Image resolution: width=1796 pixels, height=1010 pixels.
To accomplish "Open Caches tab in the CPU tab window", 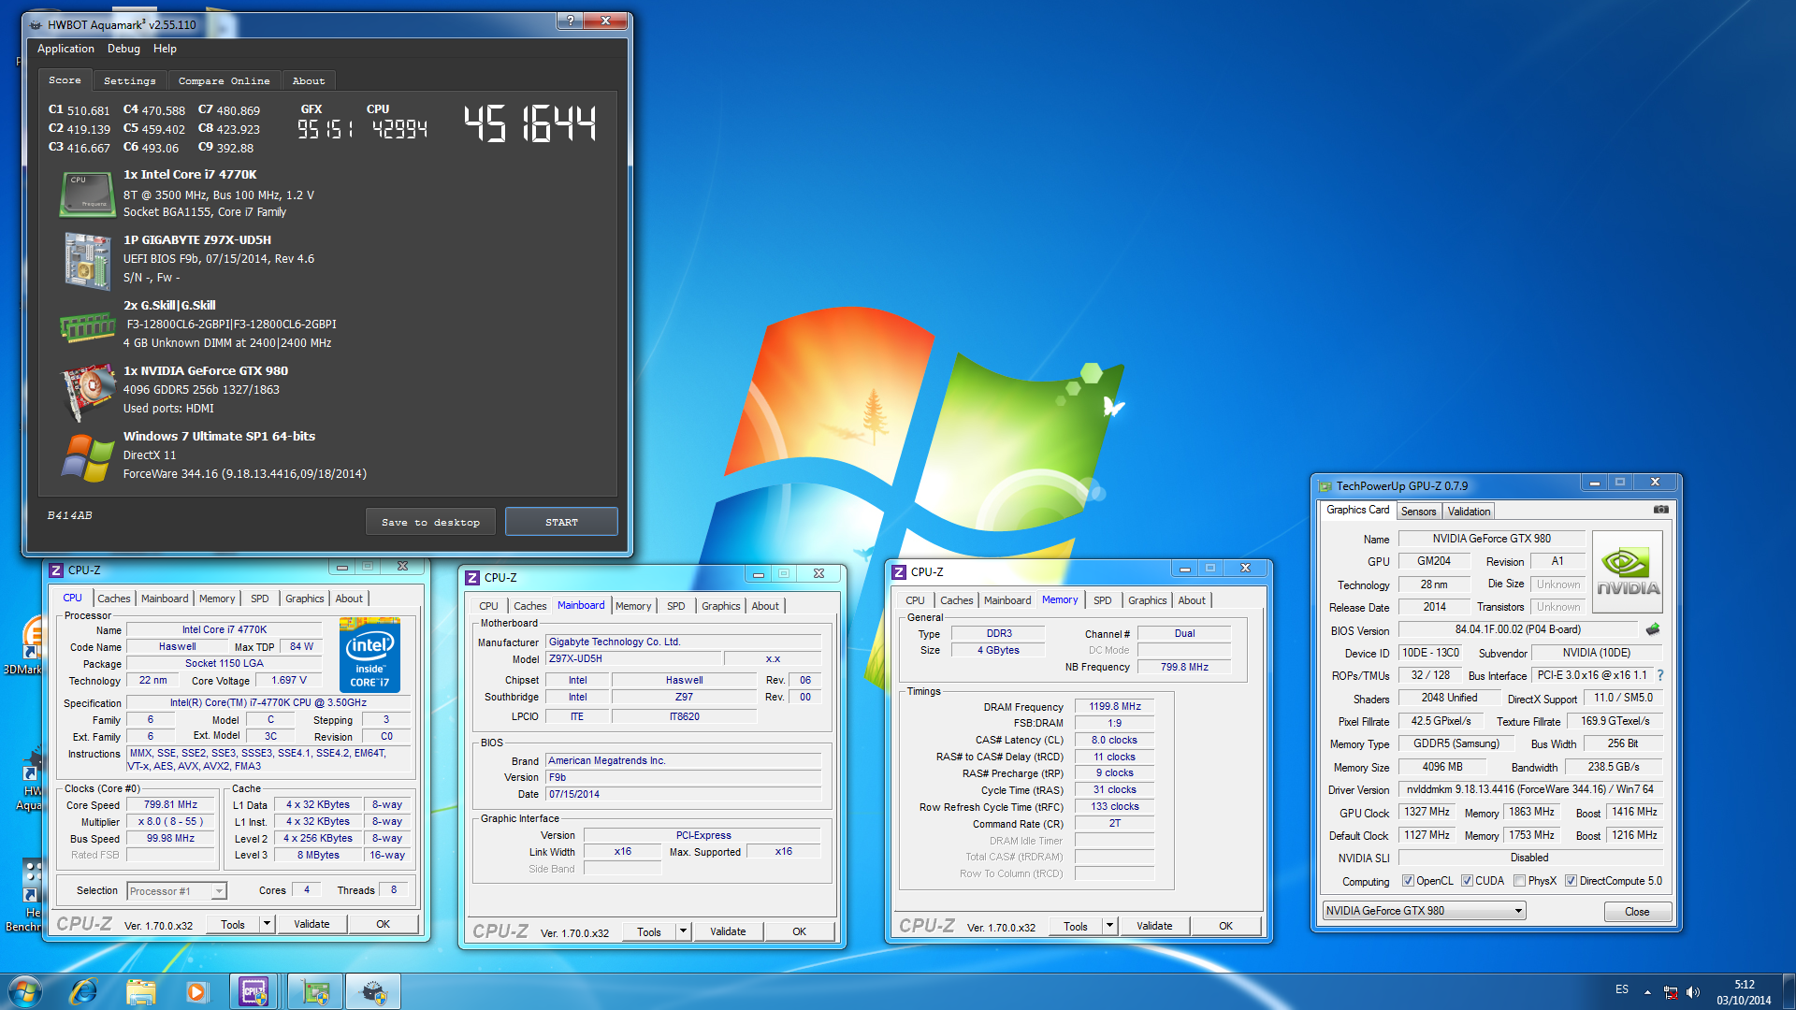I will pyautogui.click(x=114, y=599).
